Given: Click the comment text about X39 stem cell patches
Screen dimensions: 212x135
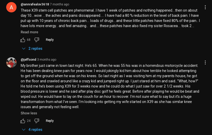Looking at the screenshot, I should pos(109,18).
